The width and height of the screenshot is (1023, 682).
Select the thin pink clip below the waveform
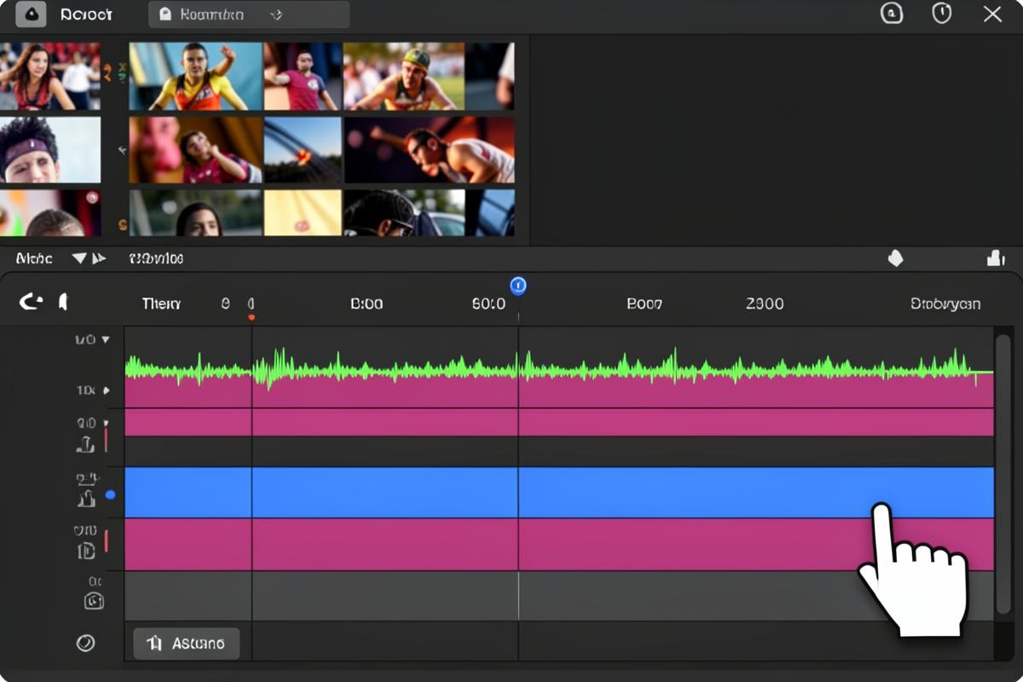click(x=559, y=422)
